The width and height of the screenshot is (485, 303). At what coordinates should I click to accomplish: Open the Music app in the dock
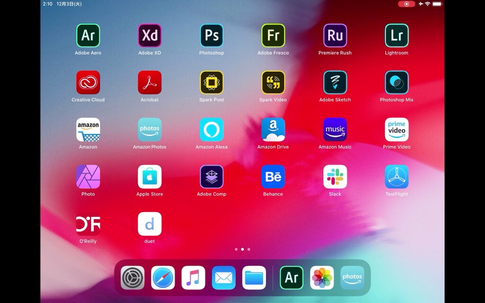click(193, 277)
